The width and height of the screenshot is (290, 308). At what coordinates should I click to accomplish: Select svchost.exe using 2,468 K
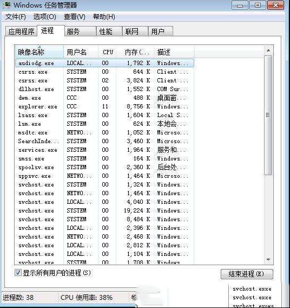pos(104,236)
